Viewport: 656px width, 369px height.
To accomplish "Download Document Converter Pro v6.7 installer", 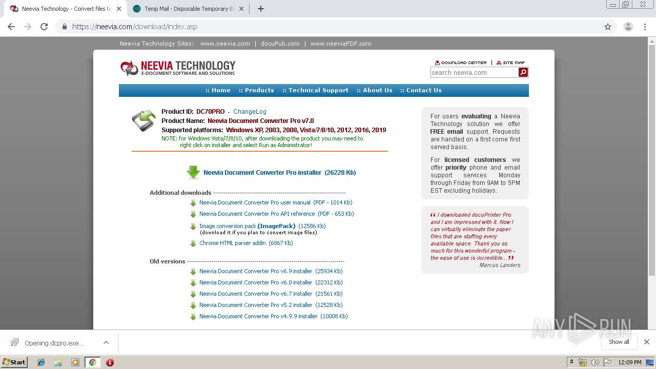I will tap(271, 294).
